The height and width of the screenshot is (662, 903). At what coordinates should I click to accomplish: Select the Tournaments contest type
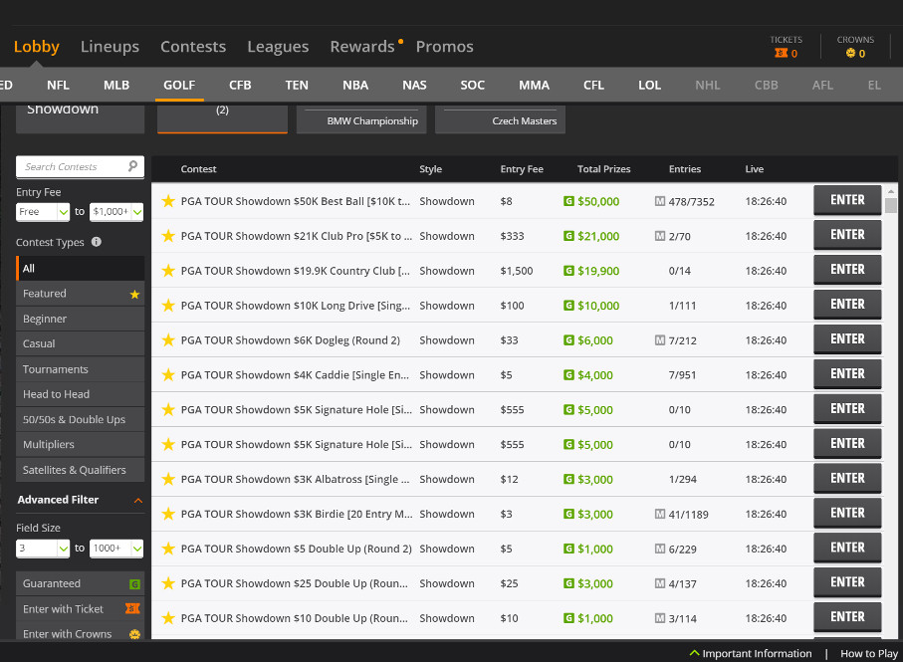80,369
